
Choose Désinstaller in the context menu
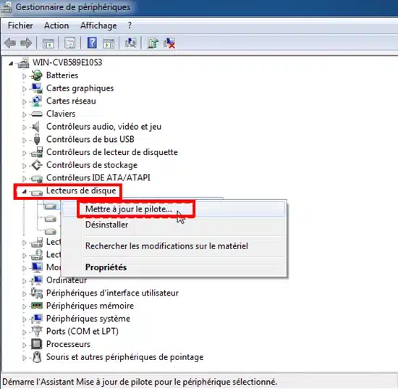coord(106,225)
